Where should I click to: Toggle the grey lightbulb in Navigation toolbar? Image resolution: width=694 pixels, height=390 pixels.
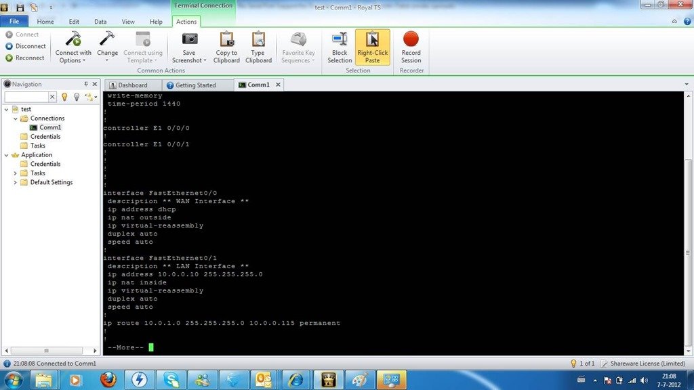coord(77,97)
